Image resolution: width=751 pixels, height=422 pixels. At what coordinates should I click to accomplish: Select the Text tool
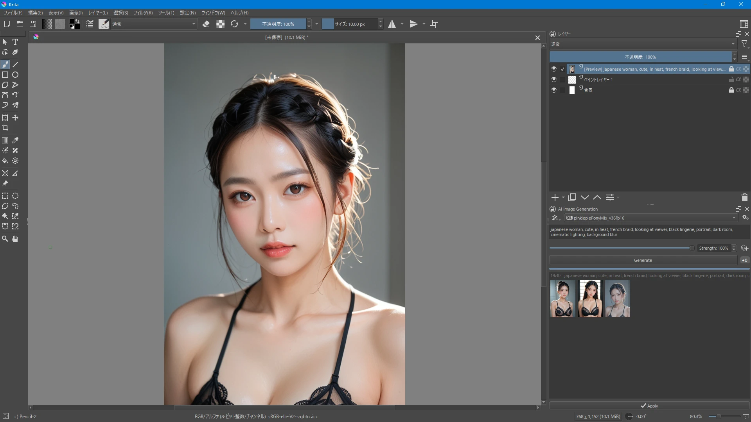(15, 42)
